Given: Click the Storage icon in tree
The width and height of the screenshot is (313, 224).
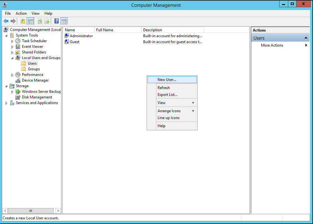Looking at the screenshot, I should pyautogui.click(x=12, y=86).
